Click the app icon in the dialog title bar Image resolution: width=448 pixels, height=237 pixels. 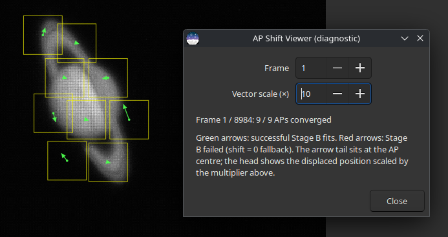point(193,38)
